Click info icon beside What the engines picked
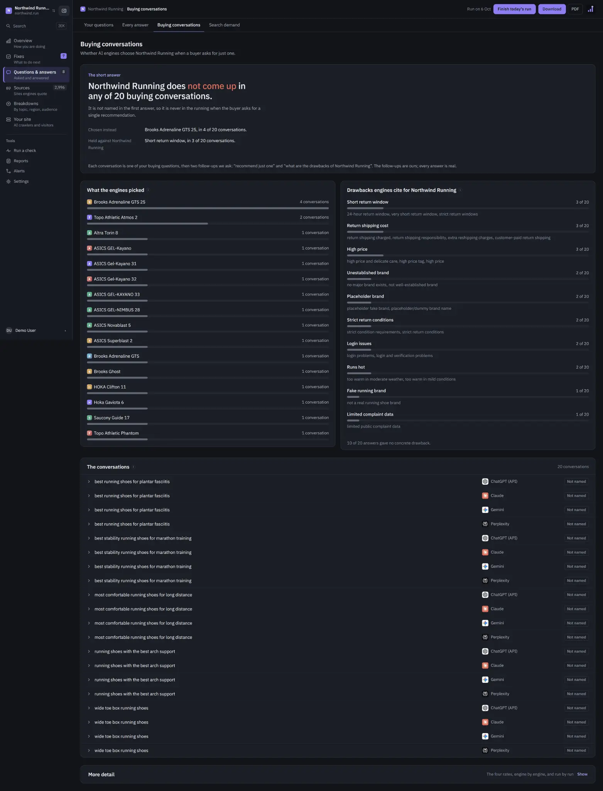Viewport: 603px width, 791px height. [x=148, y=190]
